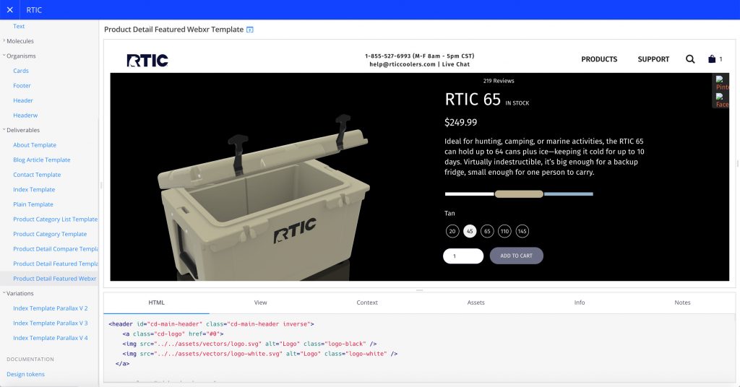This screenshot has height=387, width=740.
Task: Open Plain Template
Action: coord(33,204)
